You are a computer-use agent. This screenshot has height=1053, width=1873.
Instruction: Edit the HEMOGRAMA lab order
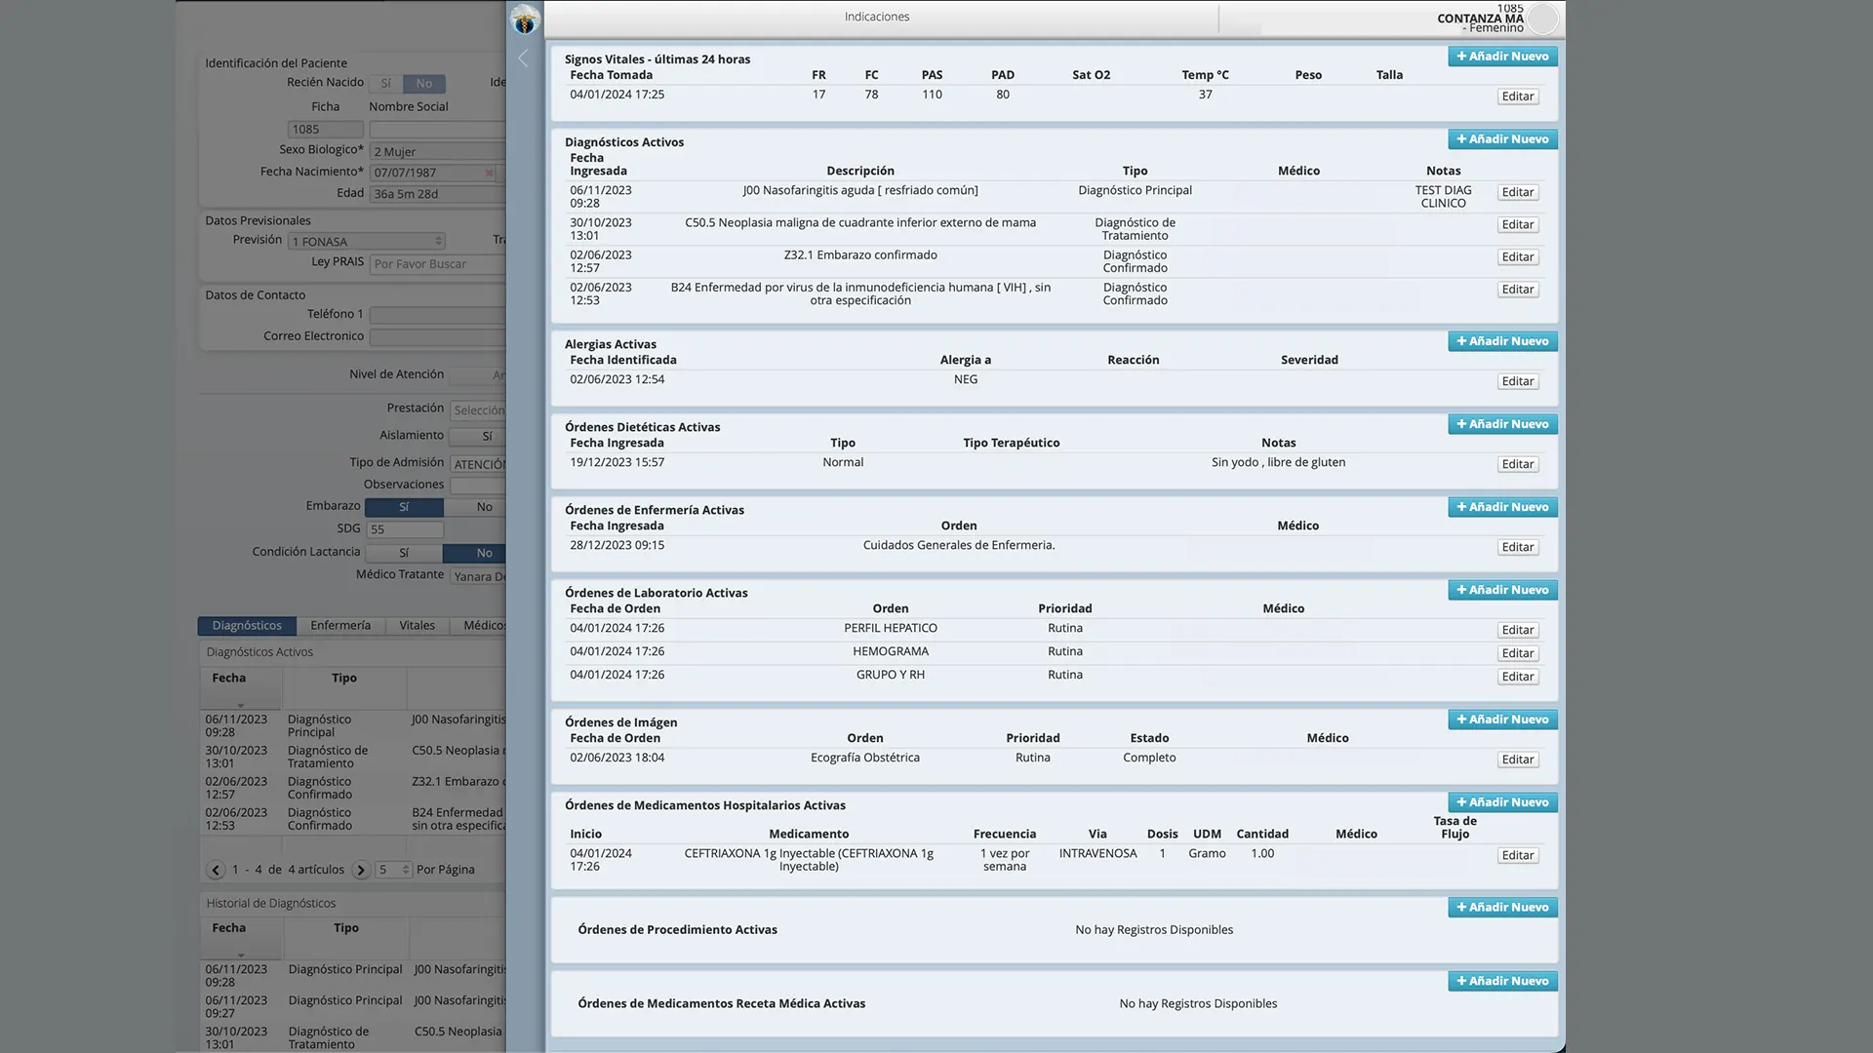pyautogui.click(x=1518, y=653)
